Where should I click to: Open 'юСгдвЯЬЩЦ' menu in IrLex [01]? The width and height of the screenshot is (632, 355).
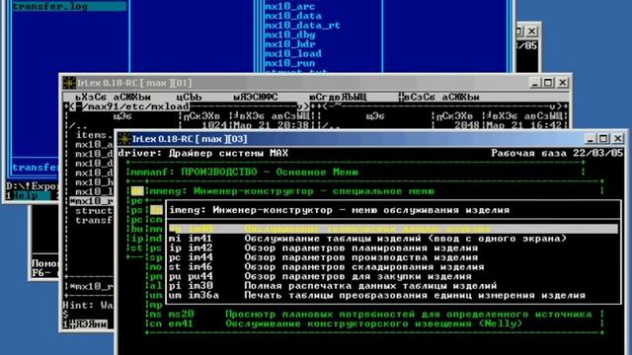[338, 97]
